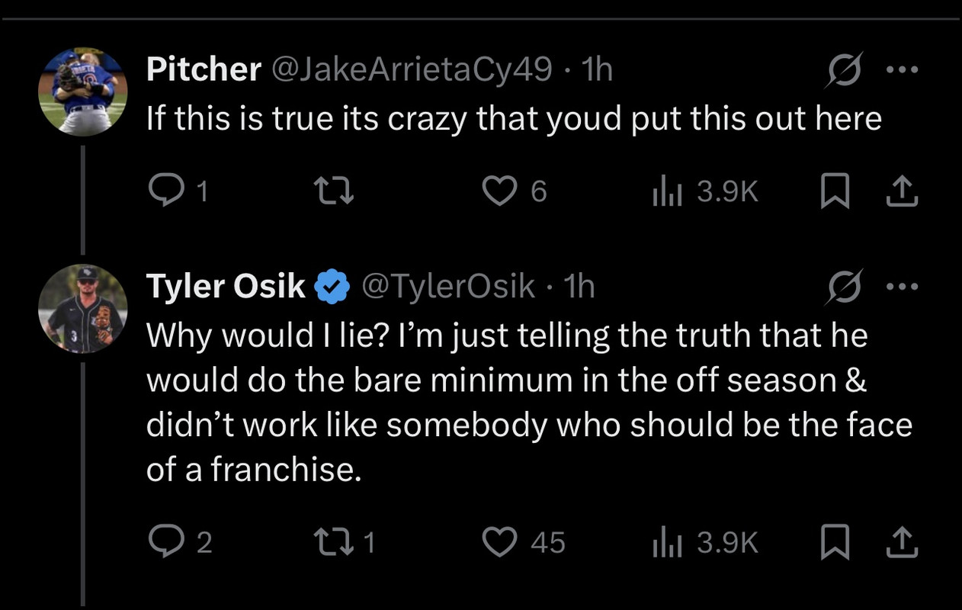
Task: Open Tyler Osik's profile avatar
Action: pyautogui.click(x=82, y=308)
